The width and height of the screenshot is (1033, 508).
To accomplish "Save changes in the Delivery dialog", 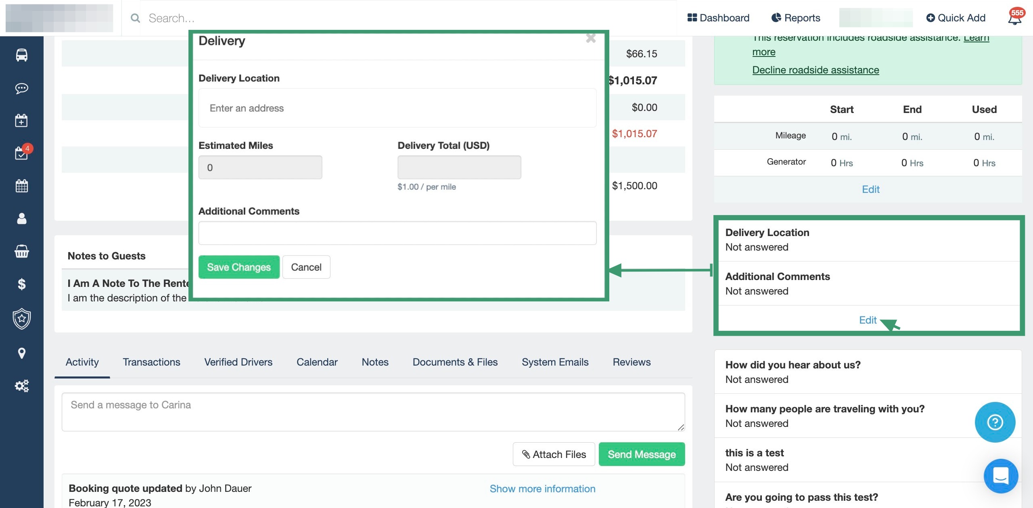I will [238, 267].
